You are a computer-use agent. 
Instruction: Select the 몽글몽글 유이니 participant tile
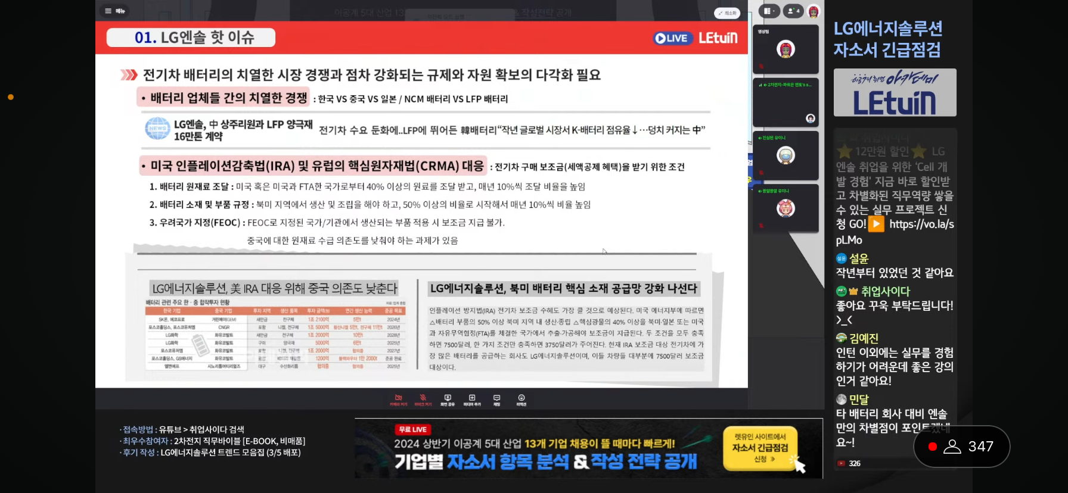click(786, 208)
